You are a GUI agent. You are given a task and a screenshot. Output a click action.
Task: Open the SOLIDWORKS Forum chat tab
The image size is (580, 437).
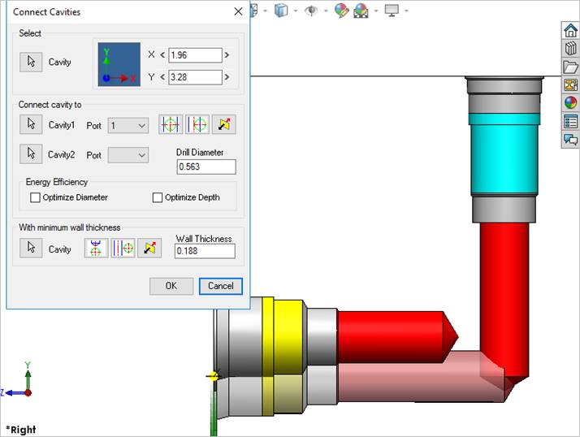point(570,140)
